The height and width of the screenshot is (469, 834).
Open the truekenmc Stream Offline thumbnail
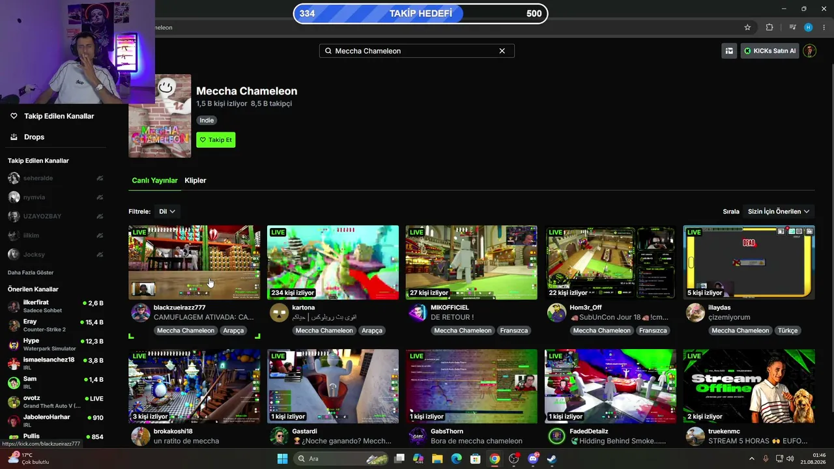(749, 386)
